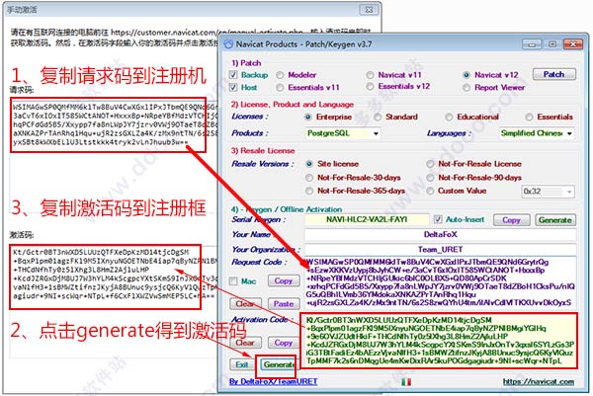Minimize the Navicat keygen window
This screenshot has width=593, height=396.
[532, 44]
